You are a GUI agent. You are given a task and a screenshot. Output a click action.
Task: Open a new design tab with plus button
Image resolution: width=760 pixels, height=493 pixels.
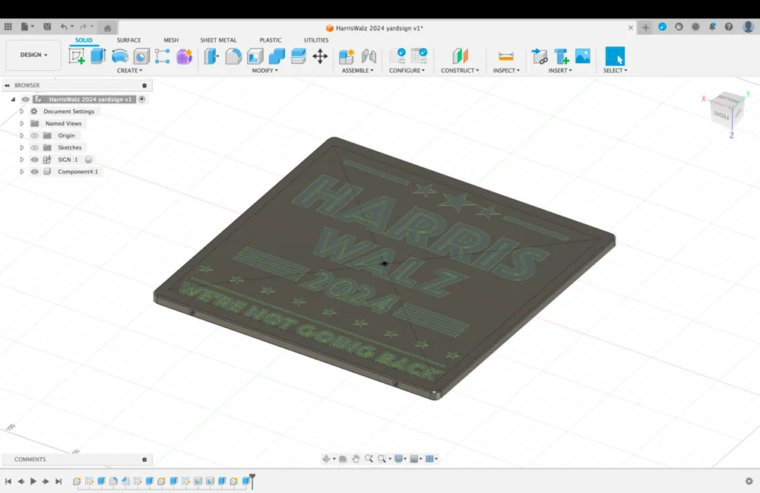pyautogui.click(x=645, y=27)
